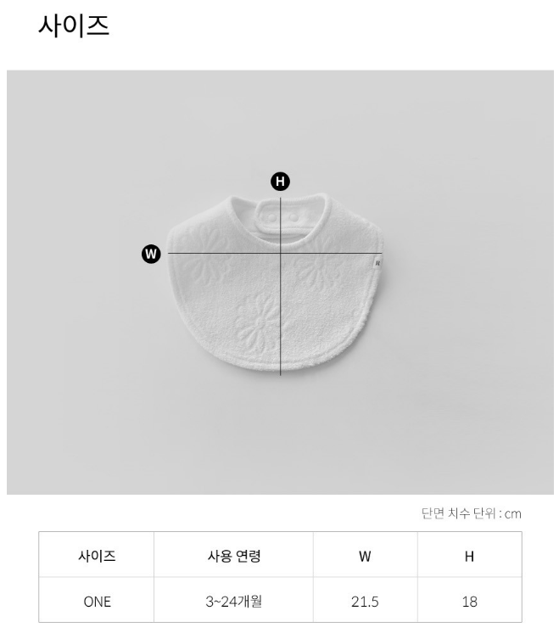Click the small brand tag on the bib's edge
The width and height of the screenshot is (559, 633).
coord(377,264)
